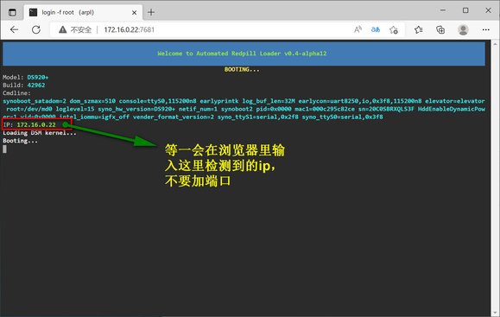Open the Favorites list
500x317 pixels.
tap(419, 29)
